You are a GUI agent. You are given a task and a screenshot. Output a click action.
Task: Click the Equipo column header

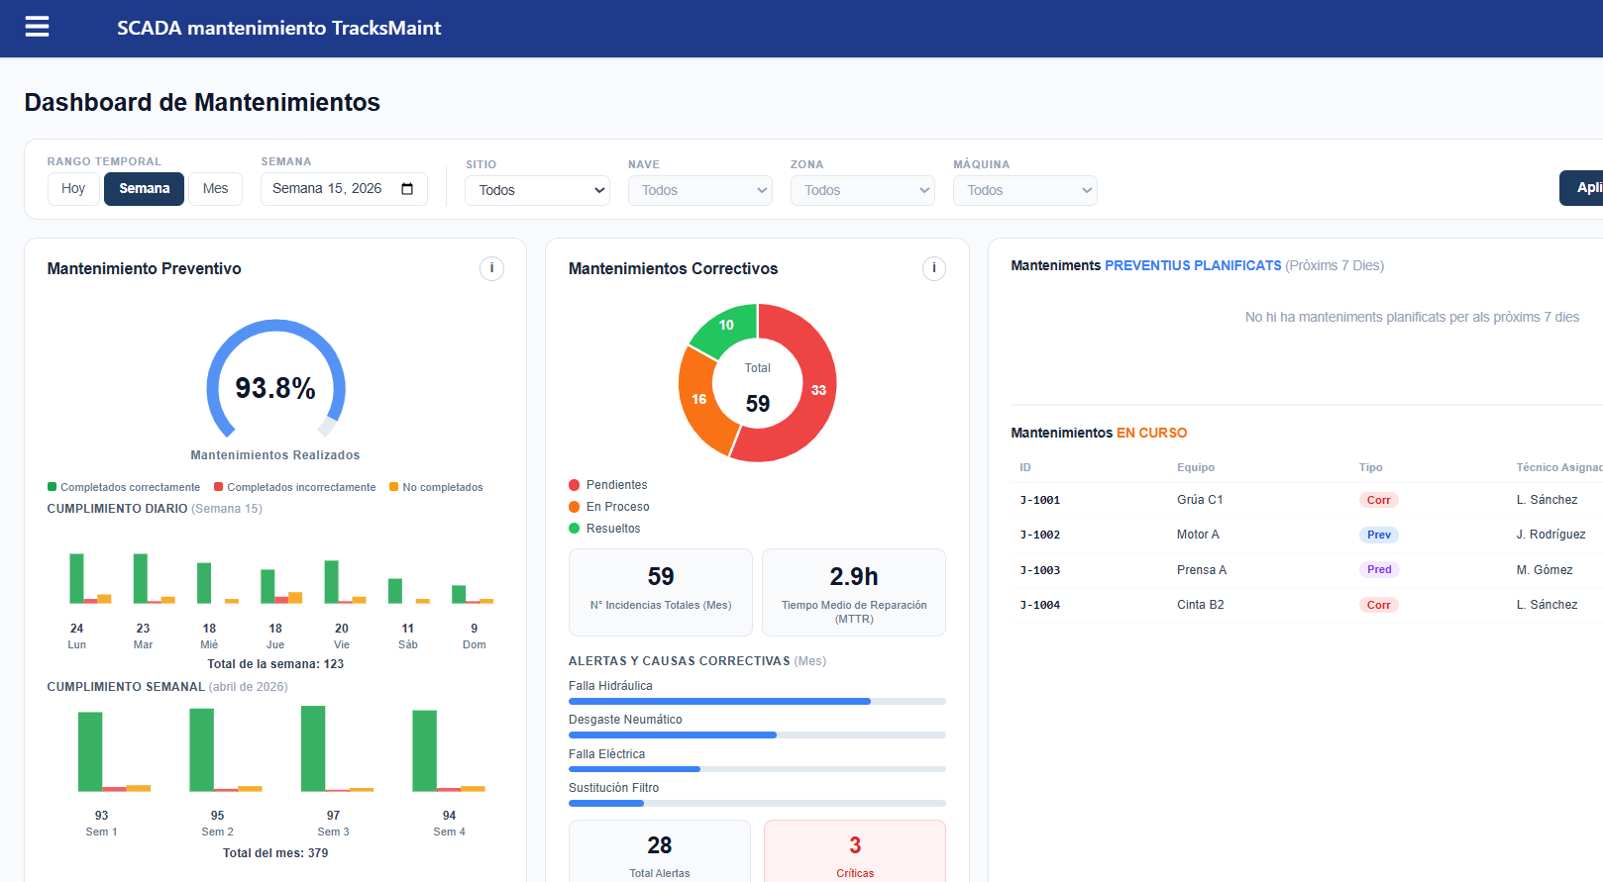pos(1195,467)
